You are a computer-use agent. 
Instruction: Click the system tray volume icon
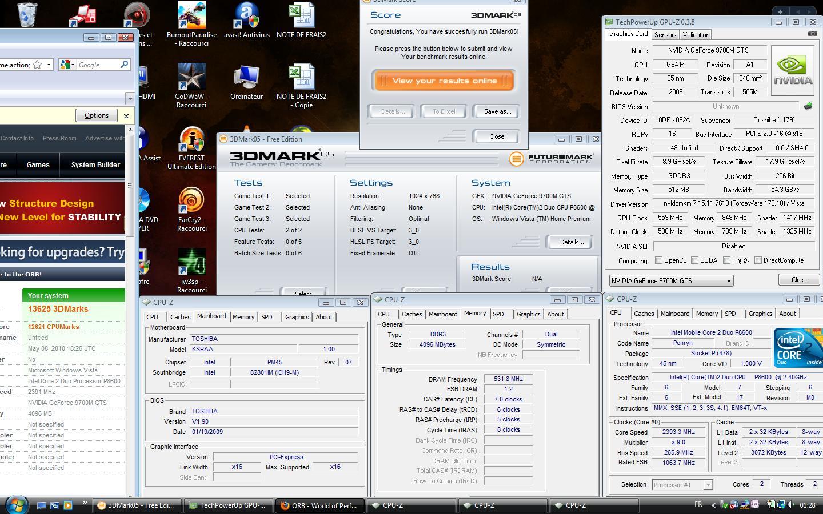(791, 505)
